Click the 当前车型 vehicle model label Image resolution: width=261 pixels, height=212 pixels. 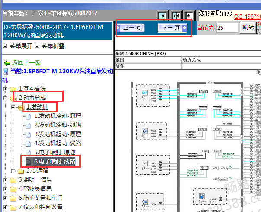pyautogui.click(x=15, y=13)
